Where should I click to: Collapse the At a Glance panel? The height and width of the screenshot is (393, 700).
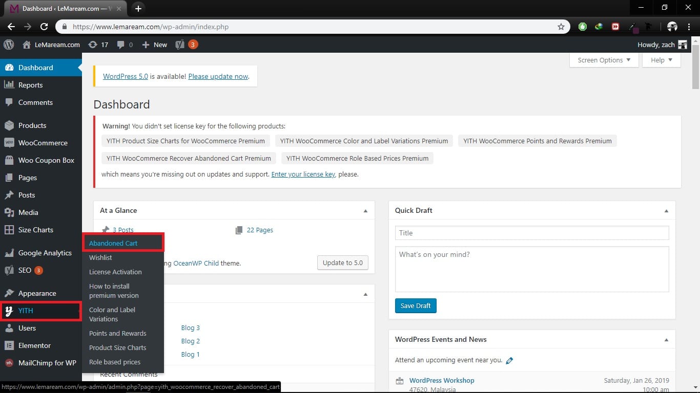pyautogui.click(x=365, y=211)
